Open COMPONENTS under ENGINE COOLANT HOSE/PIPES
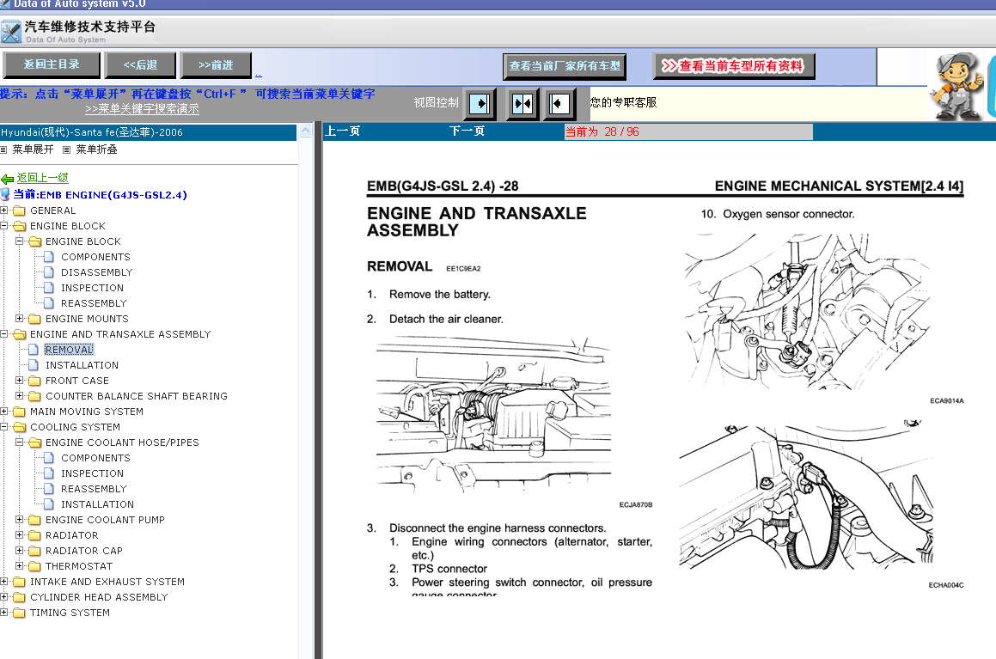This screenshot has height=659, width=996. pyautogui.click(x=95, y=459)
